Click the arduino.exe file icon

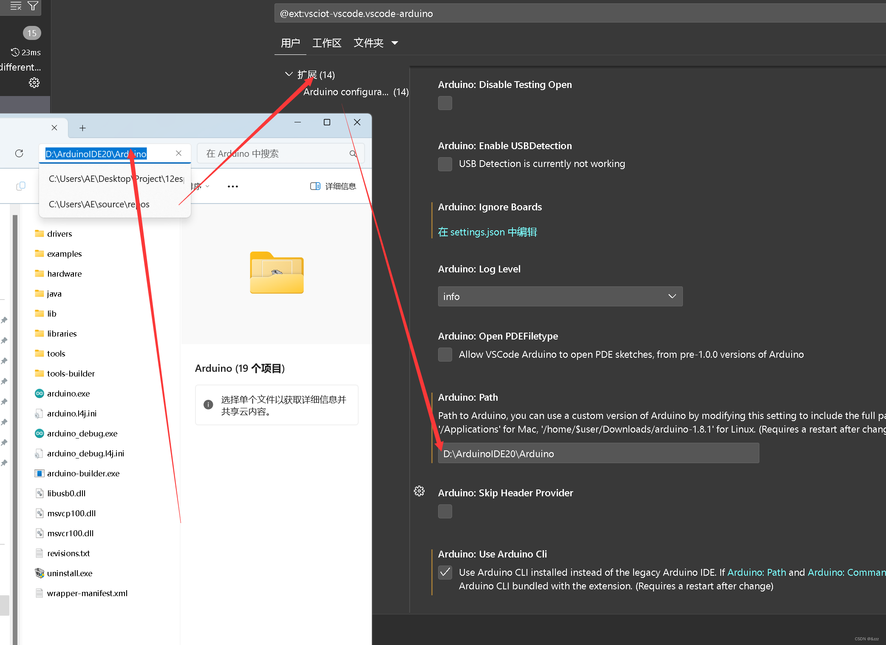pyautogui.click(x=39, y=393)
